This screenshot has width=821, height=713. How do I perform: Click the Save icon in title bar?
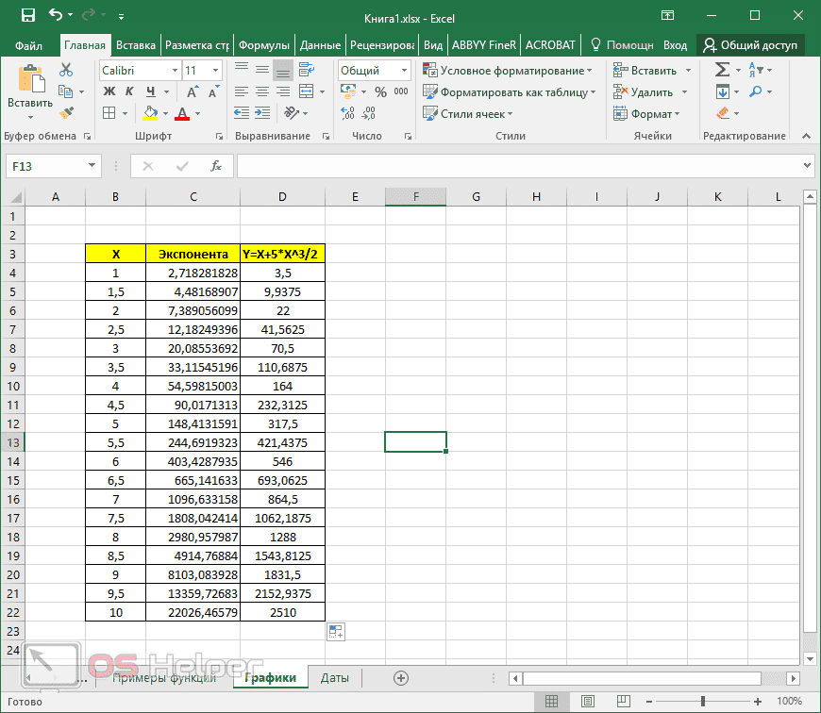(x=27, y=16)
